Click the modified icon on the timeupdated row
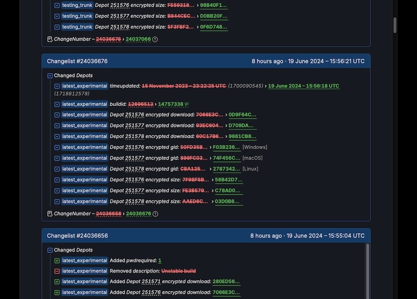The width and height of the screenshot is (417, 299). coord(57,86)
